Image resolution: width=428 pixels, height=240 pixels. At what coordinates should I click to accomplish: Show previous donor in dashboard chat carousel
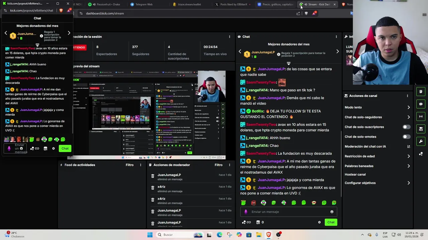240,51
